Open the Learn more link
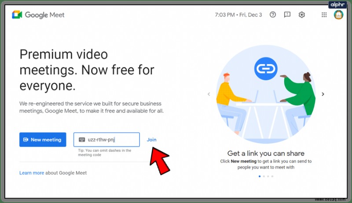Viewport: 352px width, 203px height. (32, 173)
